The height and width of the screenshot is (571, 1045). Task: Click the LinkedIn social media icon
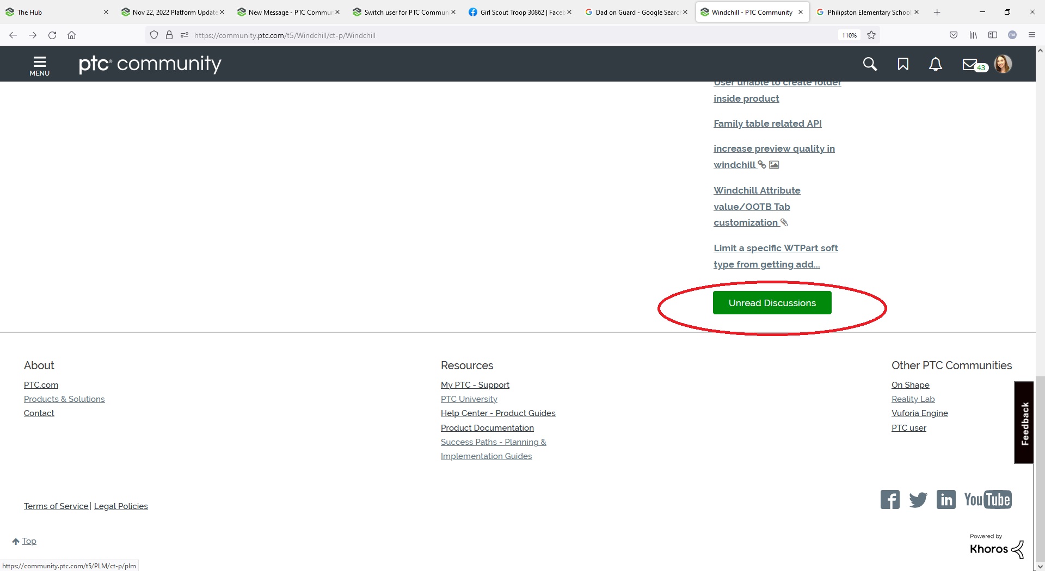[x=946, y=499]
